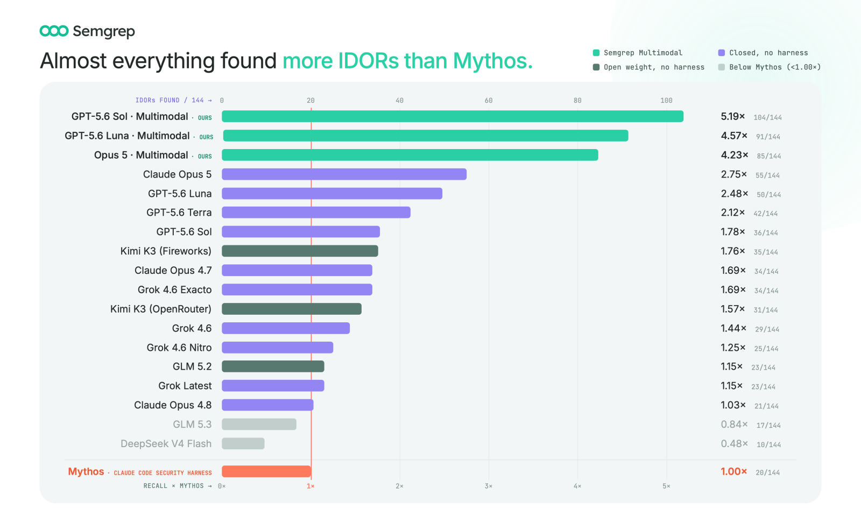Click the DeepSeek V4 Flash bar

243,444
